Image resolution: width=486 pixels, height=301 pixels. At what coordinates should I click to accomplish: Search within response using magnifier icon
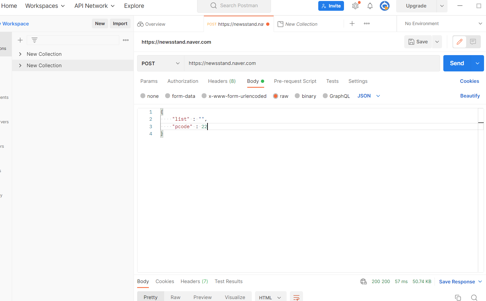coord(474,297)
